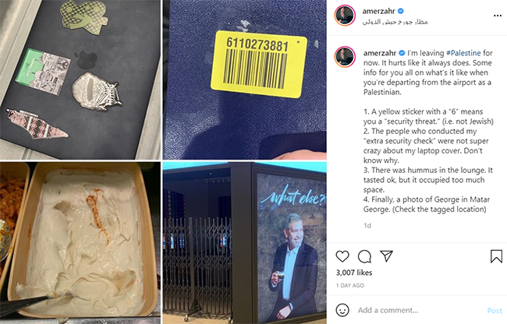Click the amerzahr profile picture in header
Screen dimensions: 507x324
(345, 15)
